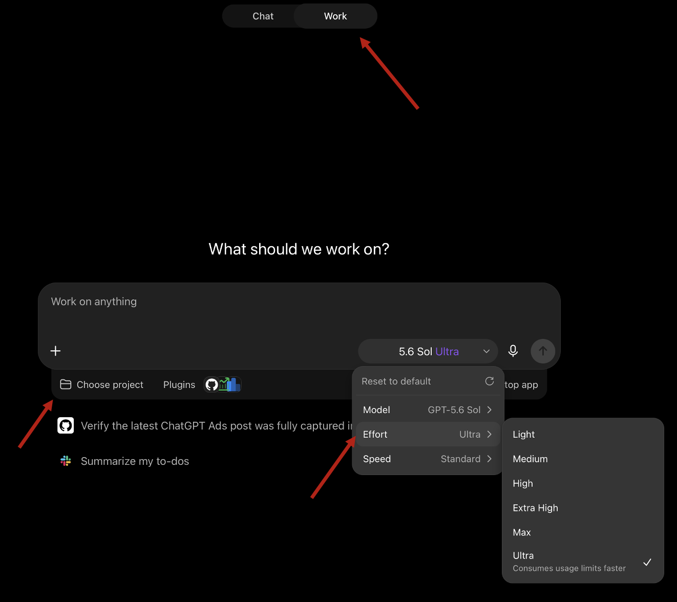This screenshot has width=677, height=602.
Task: Open the Plugins label
Action: [179, 385]
